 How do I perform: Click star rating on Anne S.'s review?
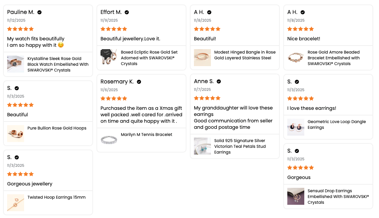coord(207,98)
